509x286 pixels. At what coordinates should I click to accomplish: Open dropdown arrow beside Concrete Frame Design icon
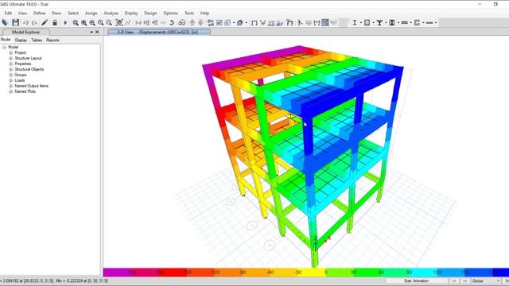[x=373, y=23]
